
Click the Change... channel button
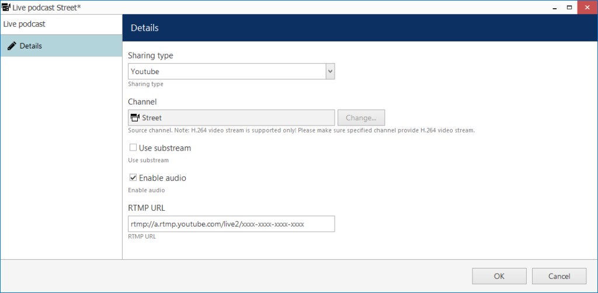361,118
